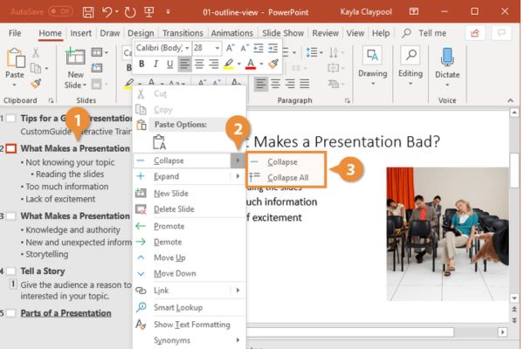Open Paragraph dialog launcher
Image resolution: width=524 pixels, height=349 pixels.
pos(348,100)
